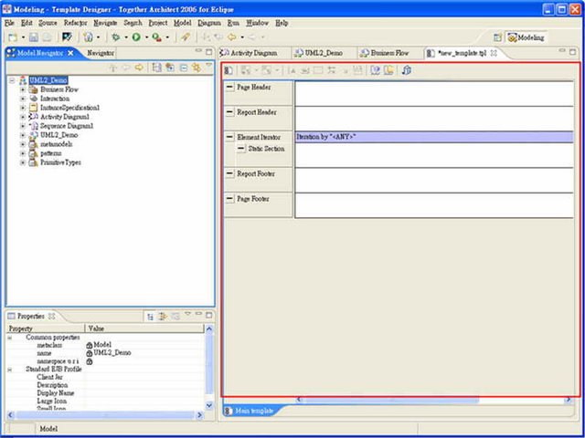This screenshot has width=585, height=438.
Task: Click the yellow back navigation arrow in main toolbar
Action: pos(232,36)
